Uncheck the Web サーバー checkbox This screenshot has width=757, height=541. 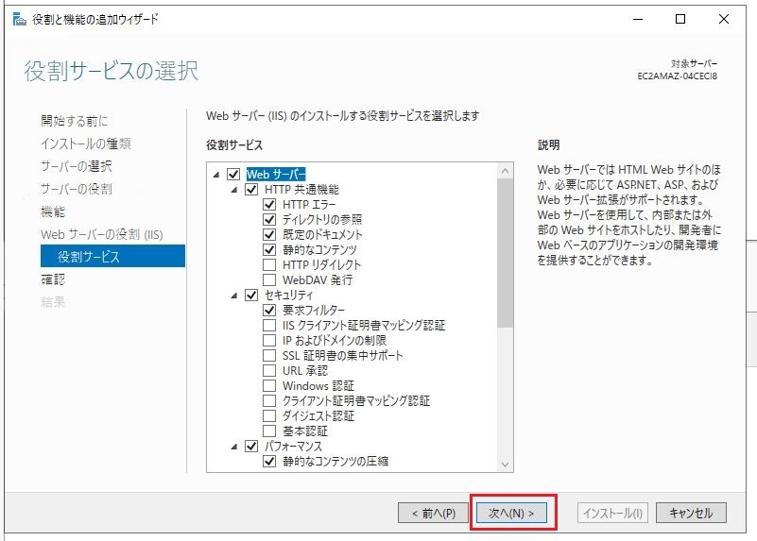tap(233, 174)
